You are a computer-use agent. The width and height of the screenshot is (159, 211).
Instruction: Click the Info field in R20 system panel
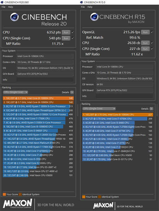click(x=45, y=80)
